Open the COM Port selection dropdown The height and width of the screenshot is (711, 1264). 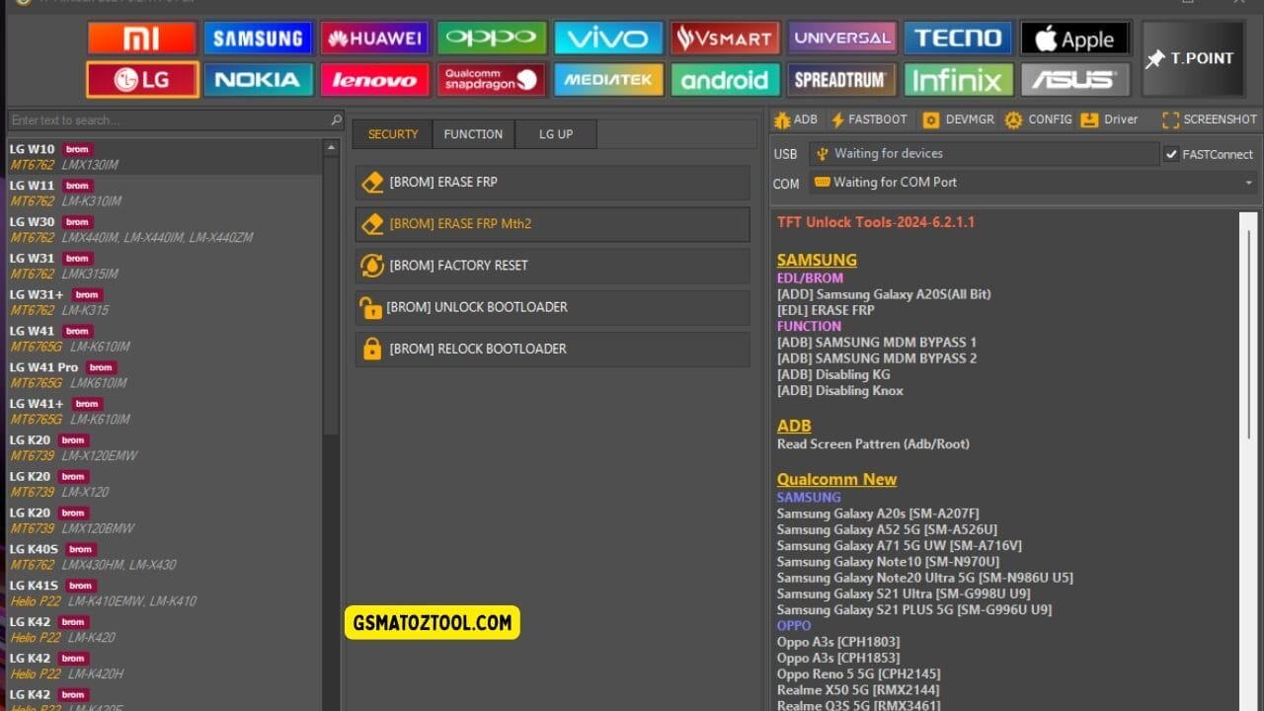[x=1246, y=182]
